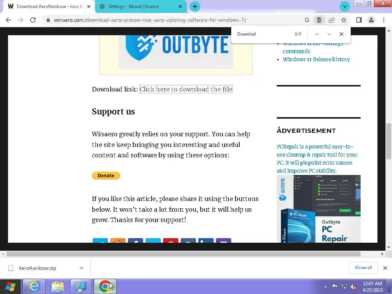The height and width of the screenshot is (294, 392).
Task: Expand AeroRainbow.zip download options arrow
Action: click(81, 268)
